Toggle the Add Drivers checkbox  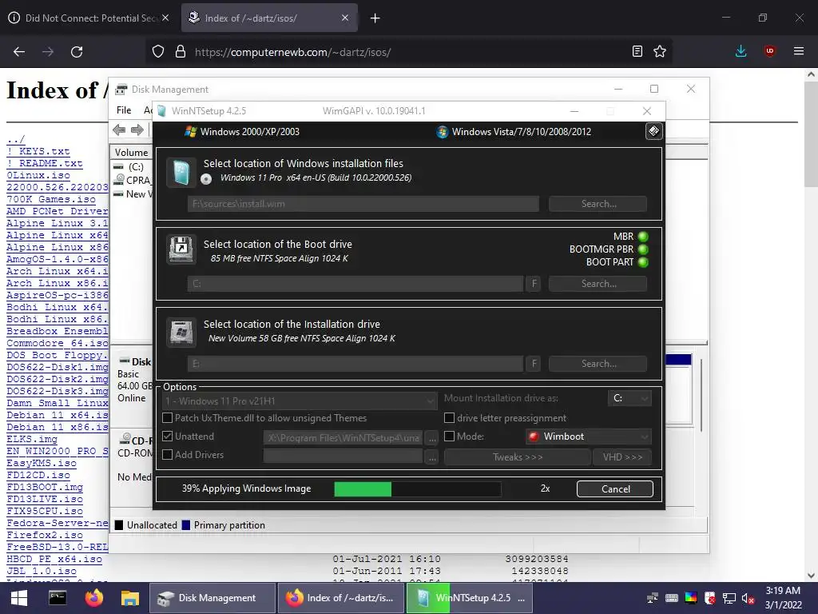(168, 455)
